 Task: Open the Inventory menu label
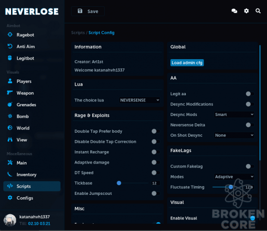26,175
